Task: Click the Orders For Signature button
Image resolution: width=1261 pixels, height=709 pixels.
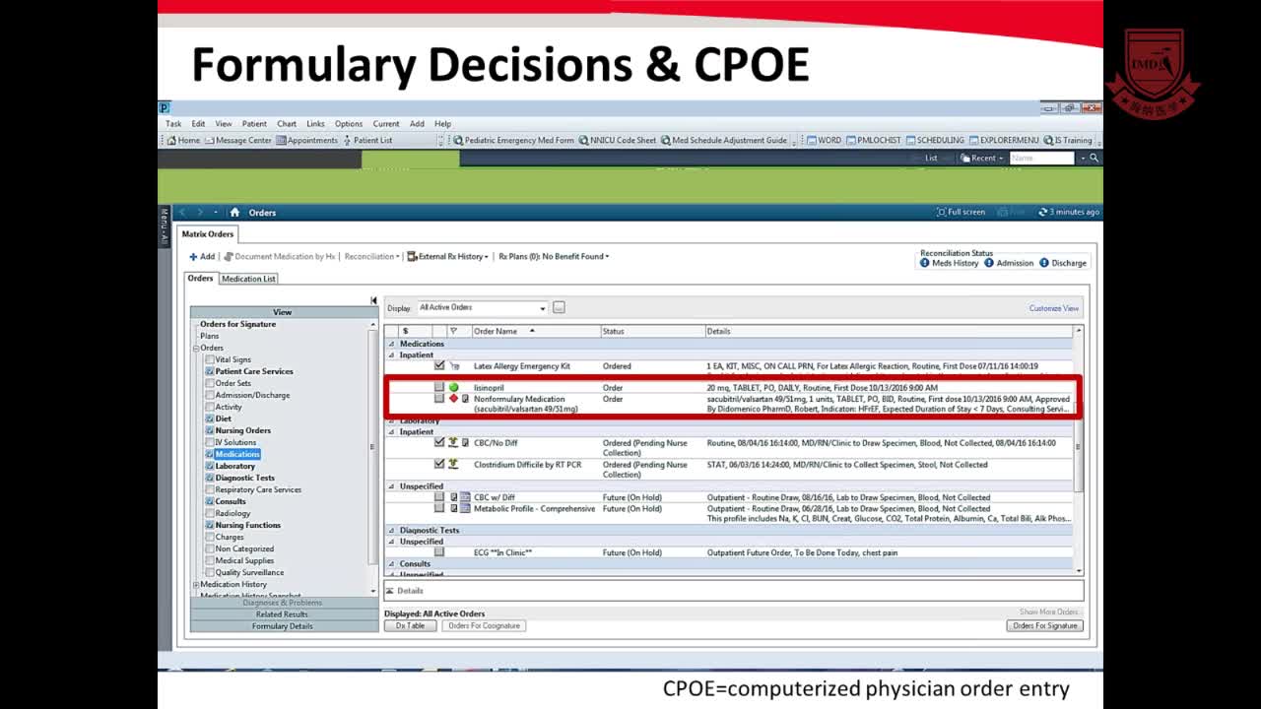Action: (1045, 626)
